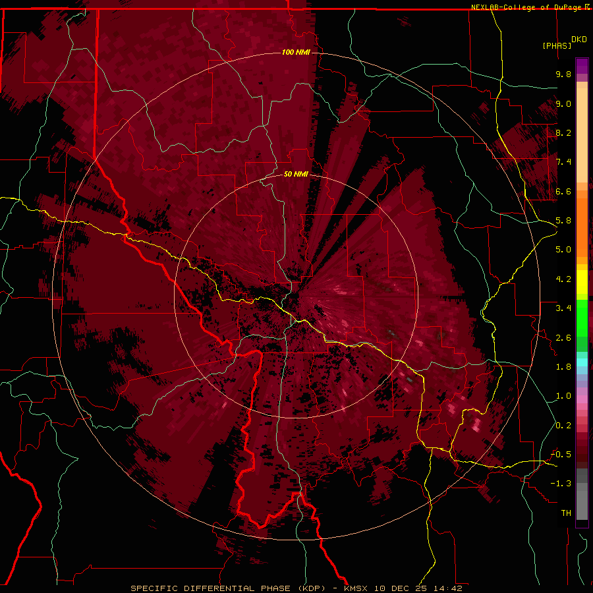This screenshot has width=593, height=593.
Task: Click the 9.8 value on the color scale
Action: pos(563,74)
